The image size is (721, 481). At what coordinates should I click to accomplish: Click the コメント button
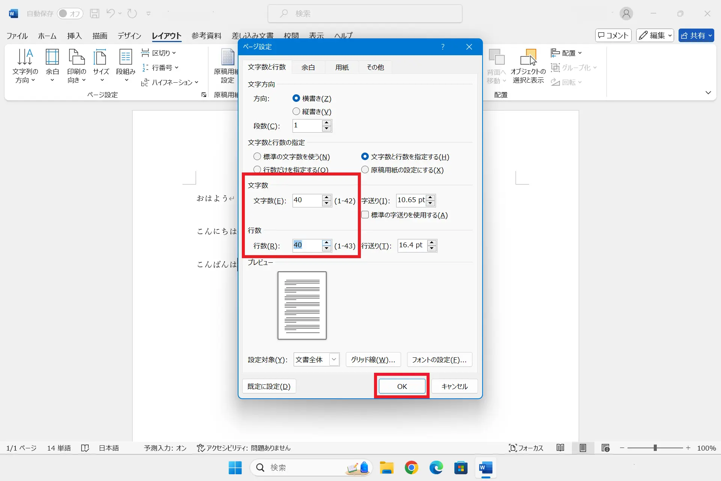pyautogui.click(x=613, y=35)
